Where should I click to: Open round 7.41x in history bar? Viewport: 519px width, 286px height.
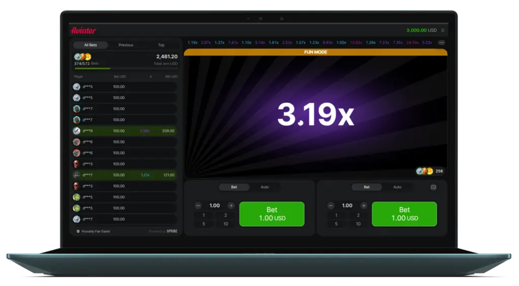coord(233,43)
